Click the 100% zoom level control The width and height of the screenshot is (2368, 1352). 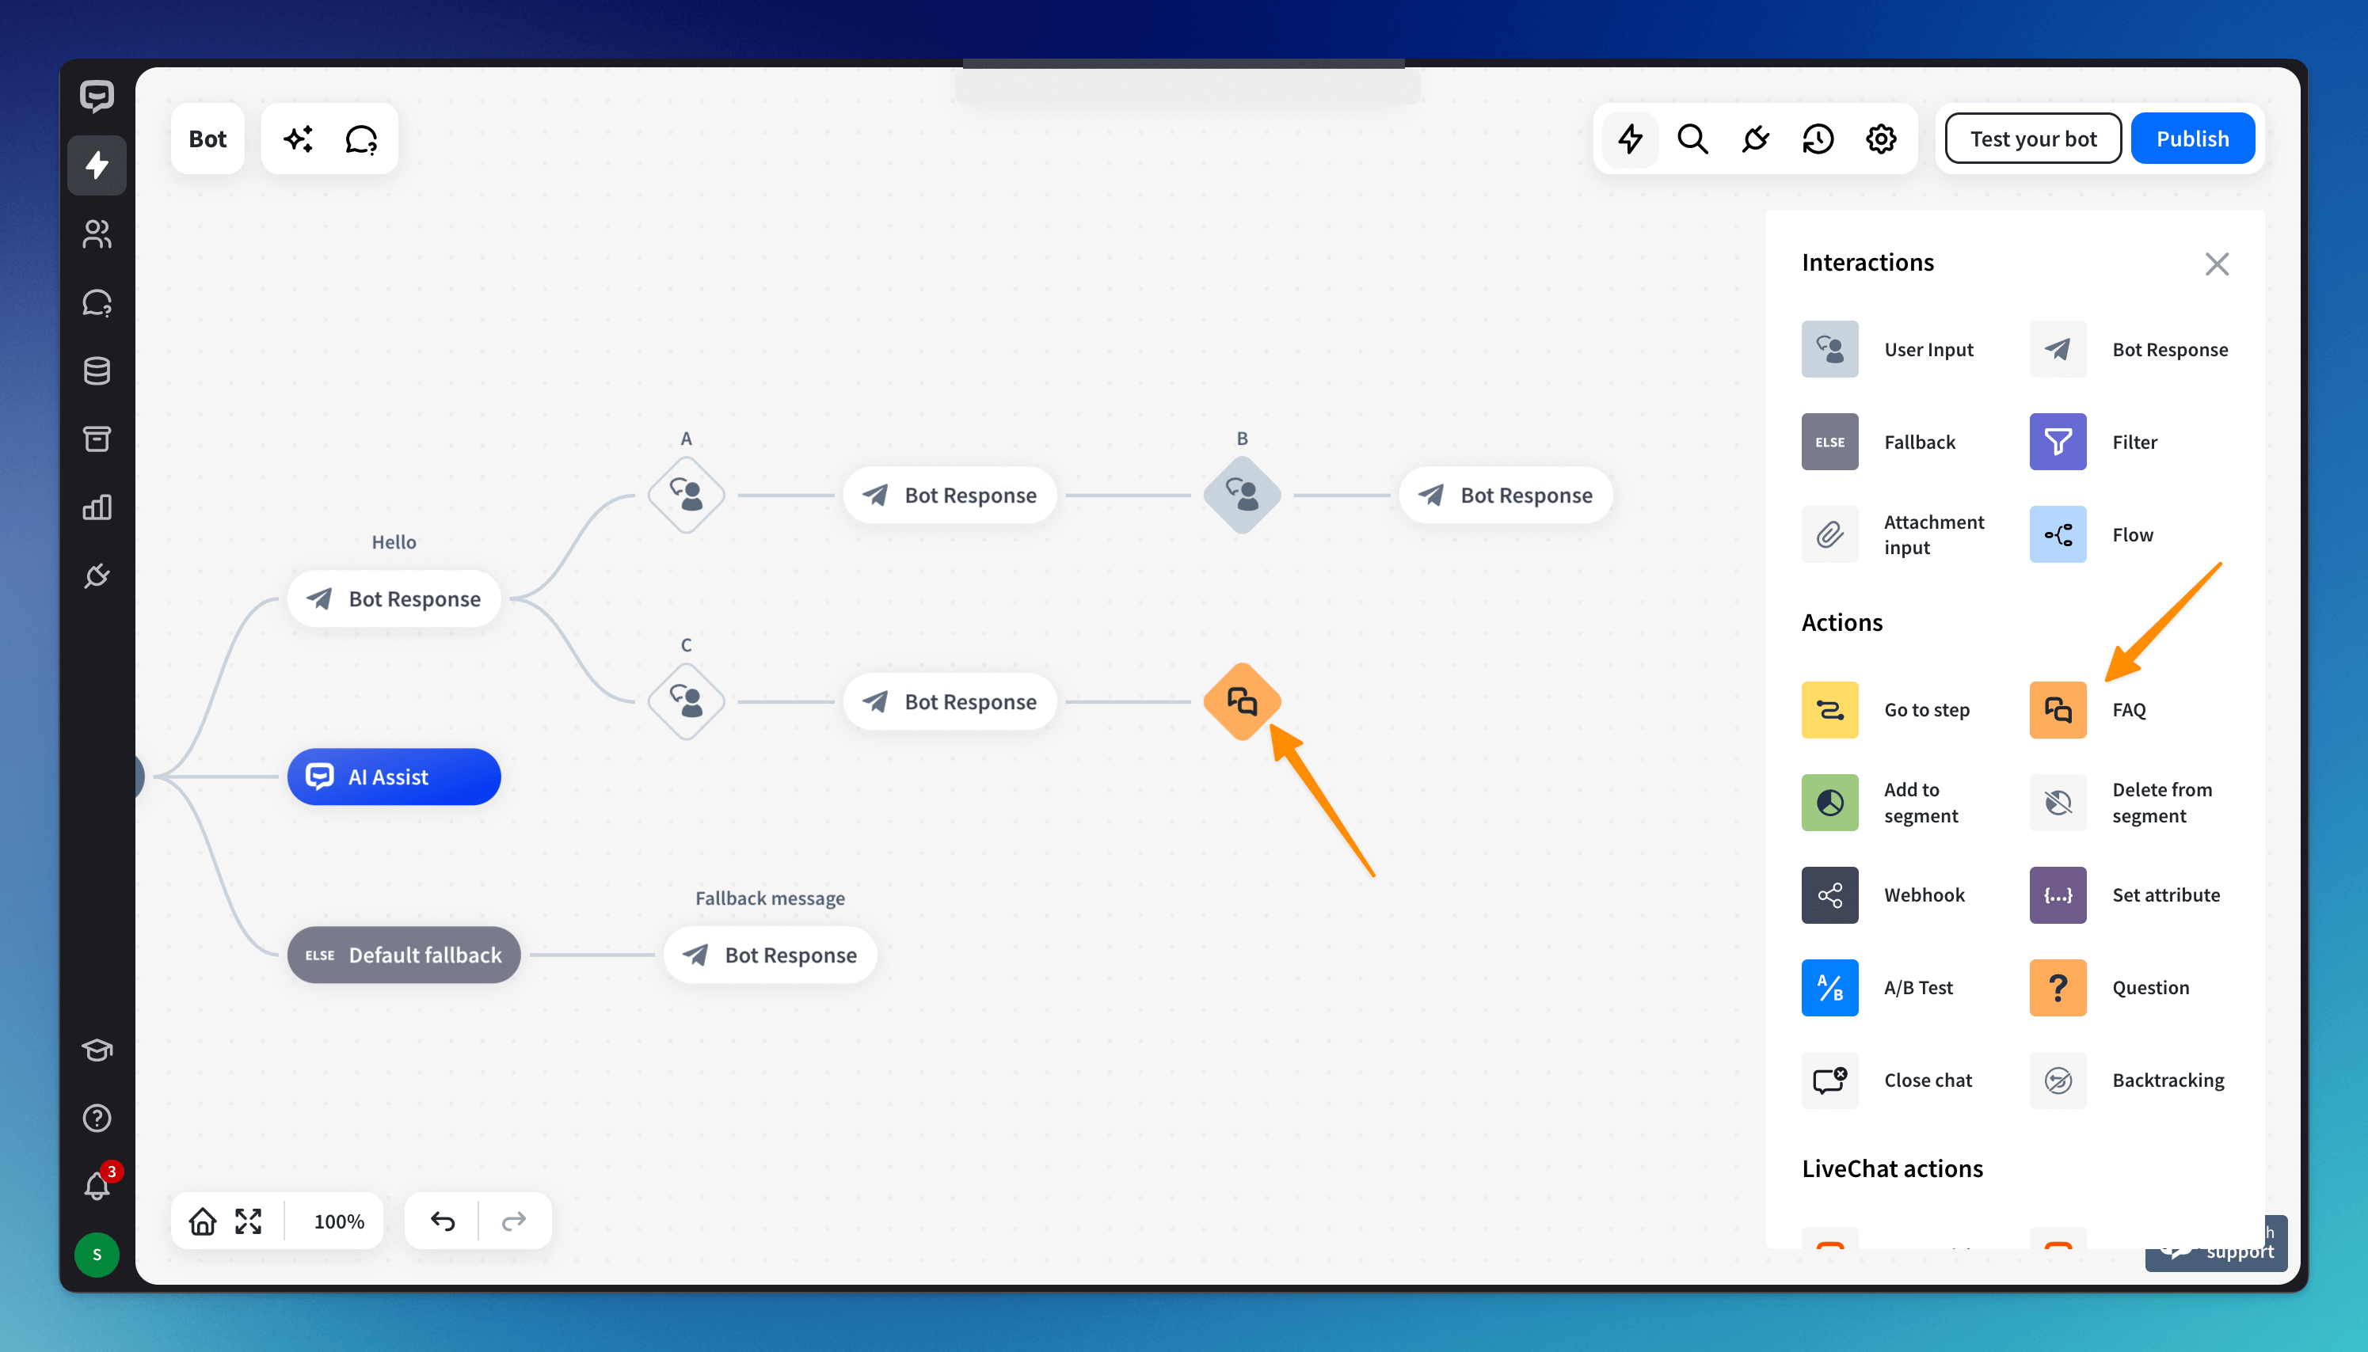pos(338,1221)
